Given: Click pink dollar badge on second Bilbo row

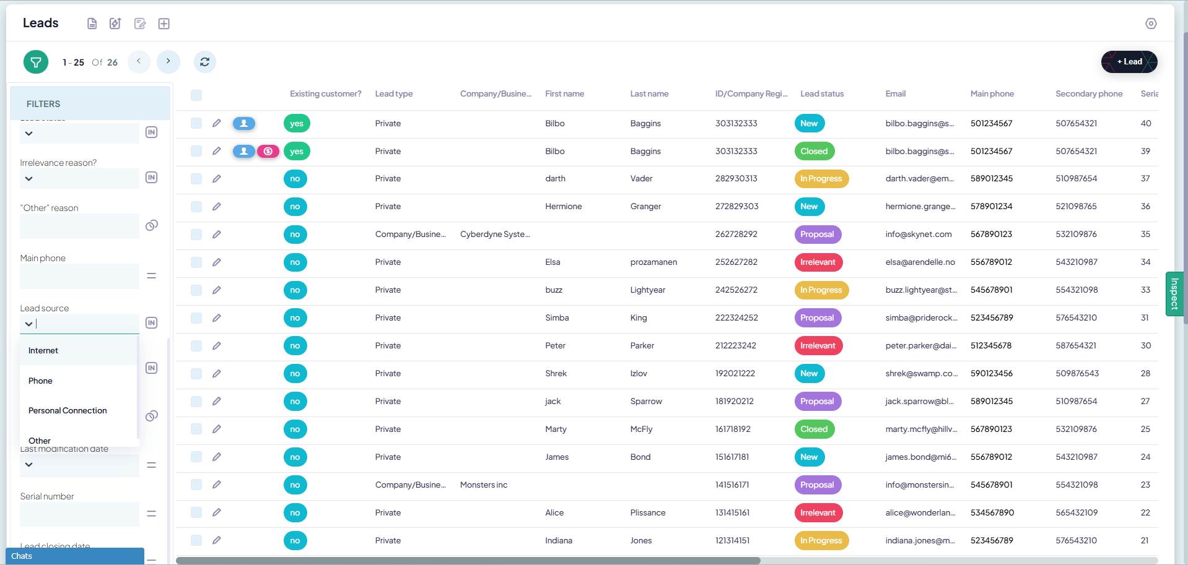Looking at the screenshot, I should tap(268, 151).
